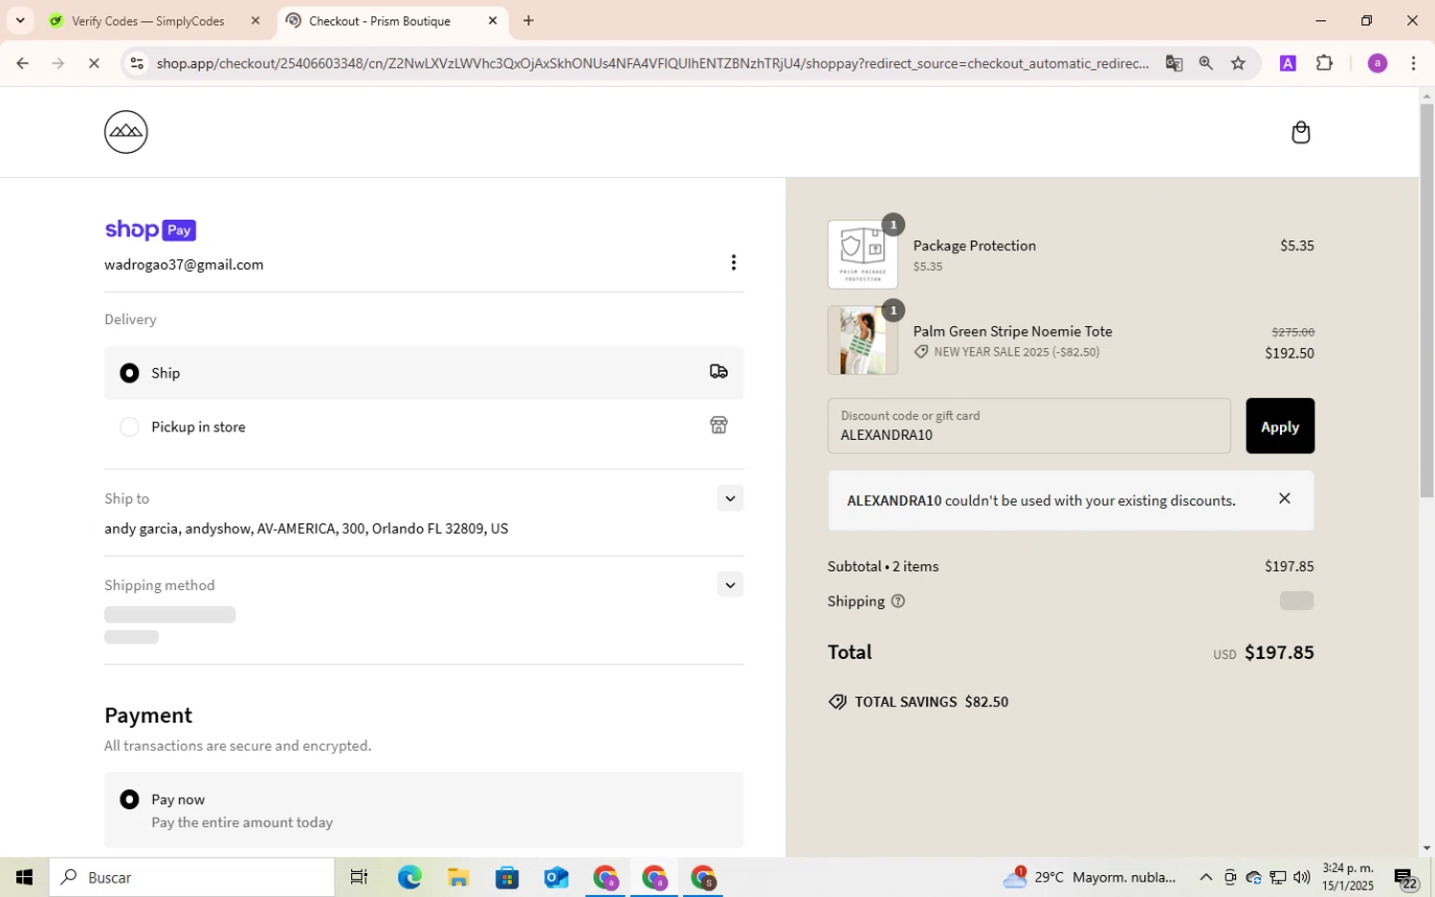Click the browser address bar URL
The image size is (1435, 897).
(x=652, y=63)
